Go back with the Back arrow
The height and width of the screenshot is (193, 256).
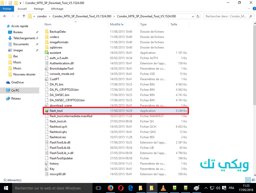pos(5,16)
